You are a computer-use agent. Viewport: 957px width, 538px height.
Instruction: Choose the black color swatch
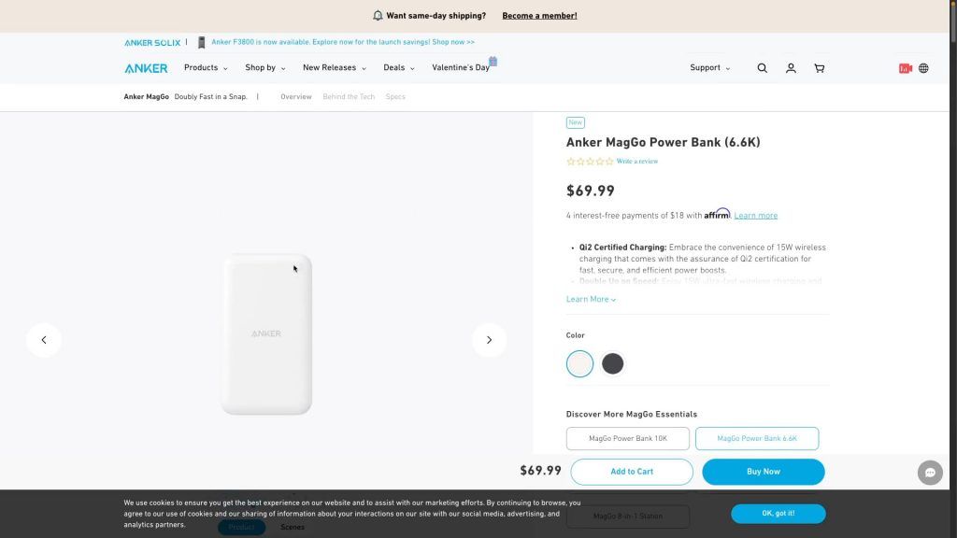[612, 364]
